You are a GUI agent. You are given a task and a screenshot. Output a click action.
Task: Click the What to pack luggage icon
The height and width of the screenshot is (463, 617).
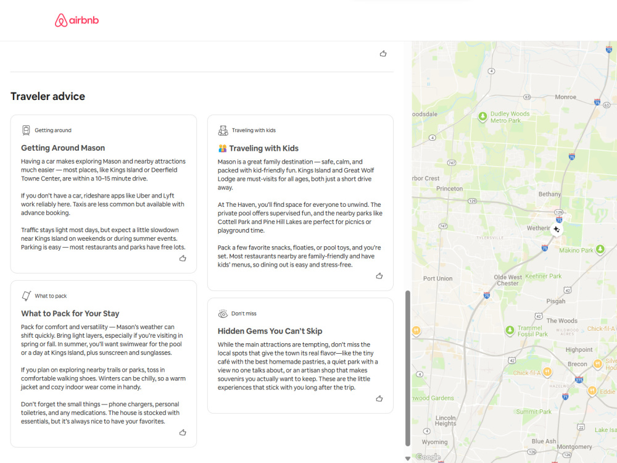[x=26, y=296]
